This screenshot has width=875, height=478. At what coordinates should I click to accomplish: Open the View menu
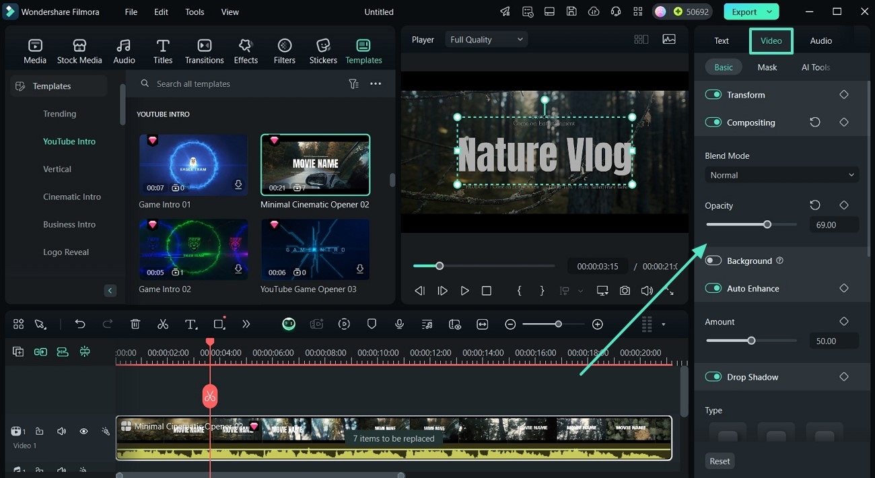coord(230,12)
